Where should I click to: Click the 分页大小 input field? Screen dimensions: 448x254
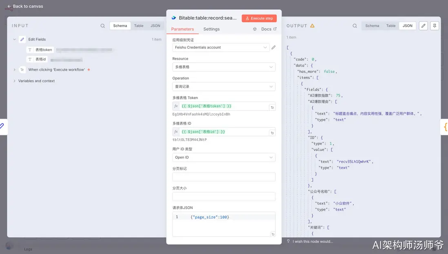point(224,196)
